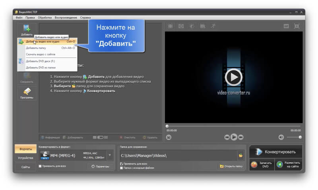Image resolution: width=318 pixels, height=190 pixels.
Task: Open the Файл menu
Action: click(19, 17)
